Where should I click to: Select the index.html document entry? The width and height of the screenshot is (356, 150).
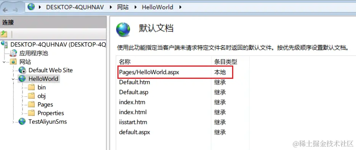[133, 112]
